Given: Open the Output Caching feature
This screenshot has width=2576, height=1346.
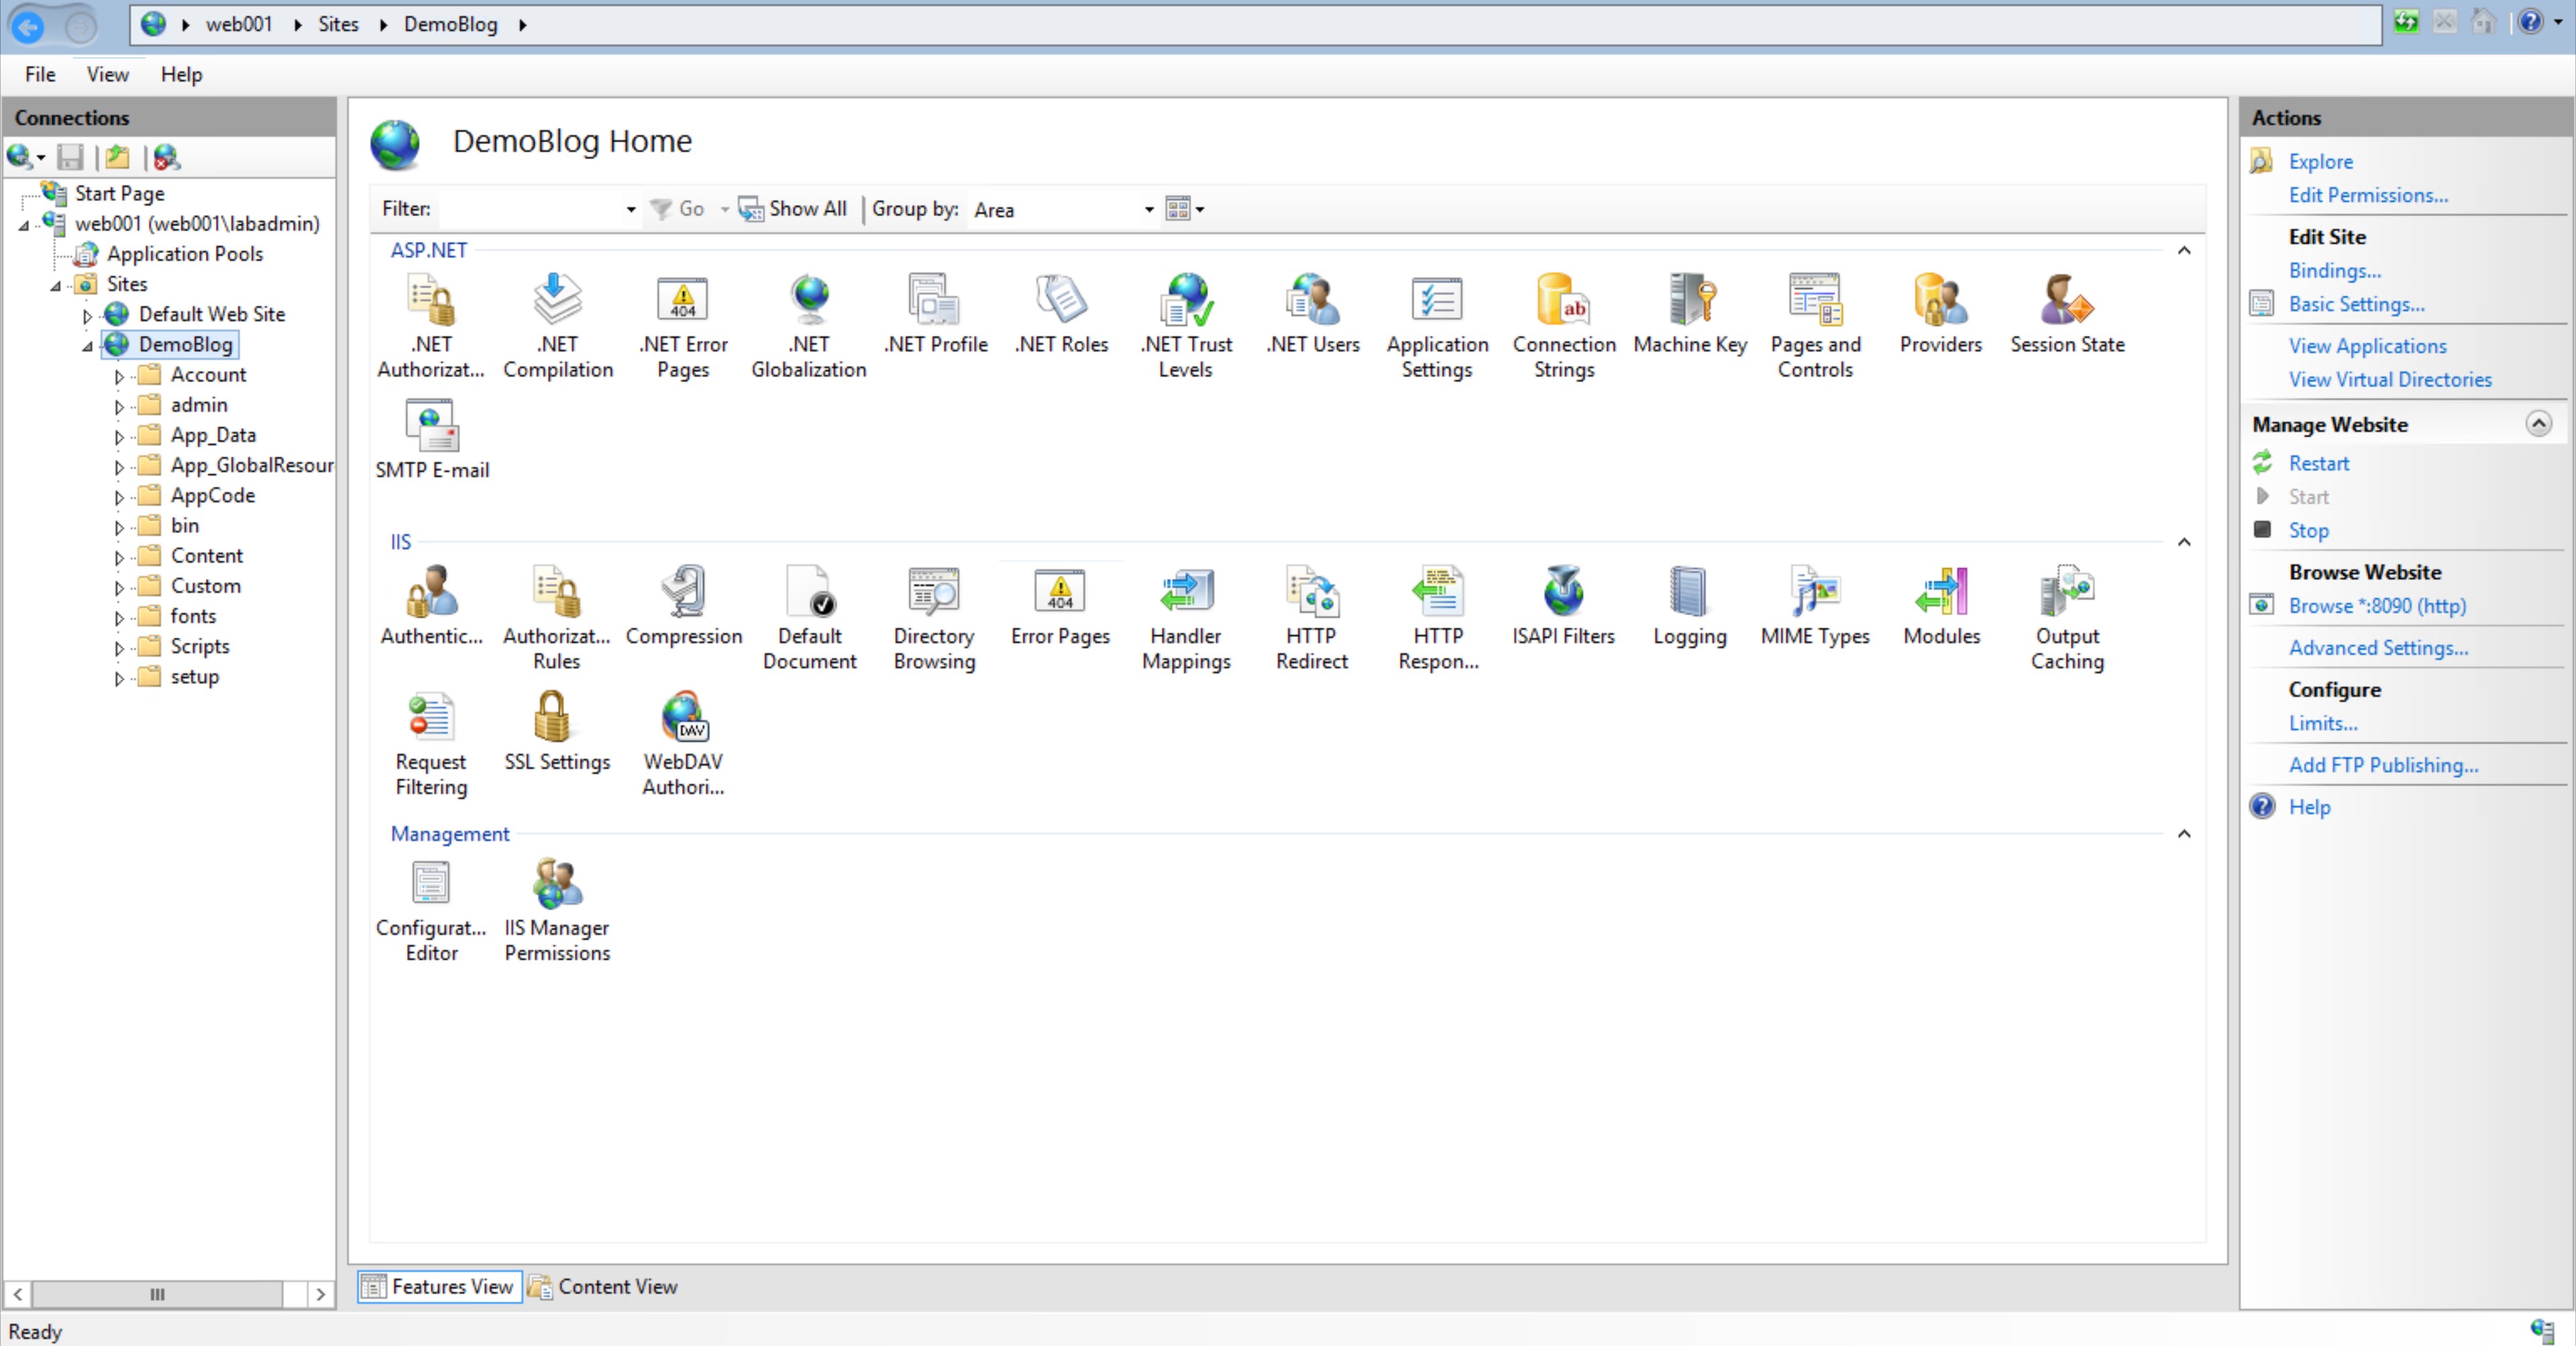Looking at the screenshot, I should click(2067, 617).
